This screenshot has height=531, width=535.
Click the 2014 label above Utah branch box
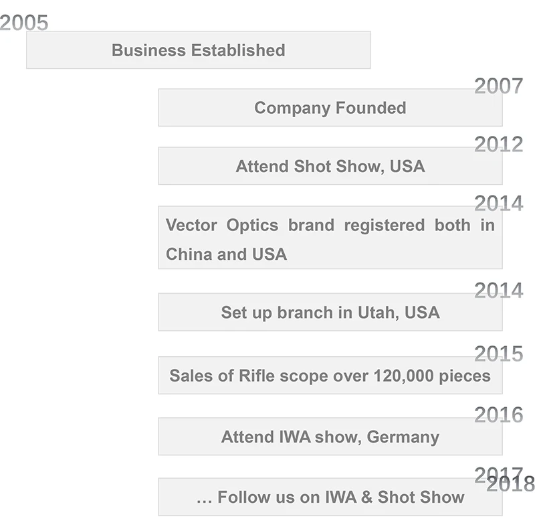tap(498, 290)
